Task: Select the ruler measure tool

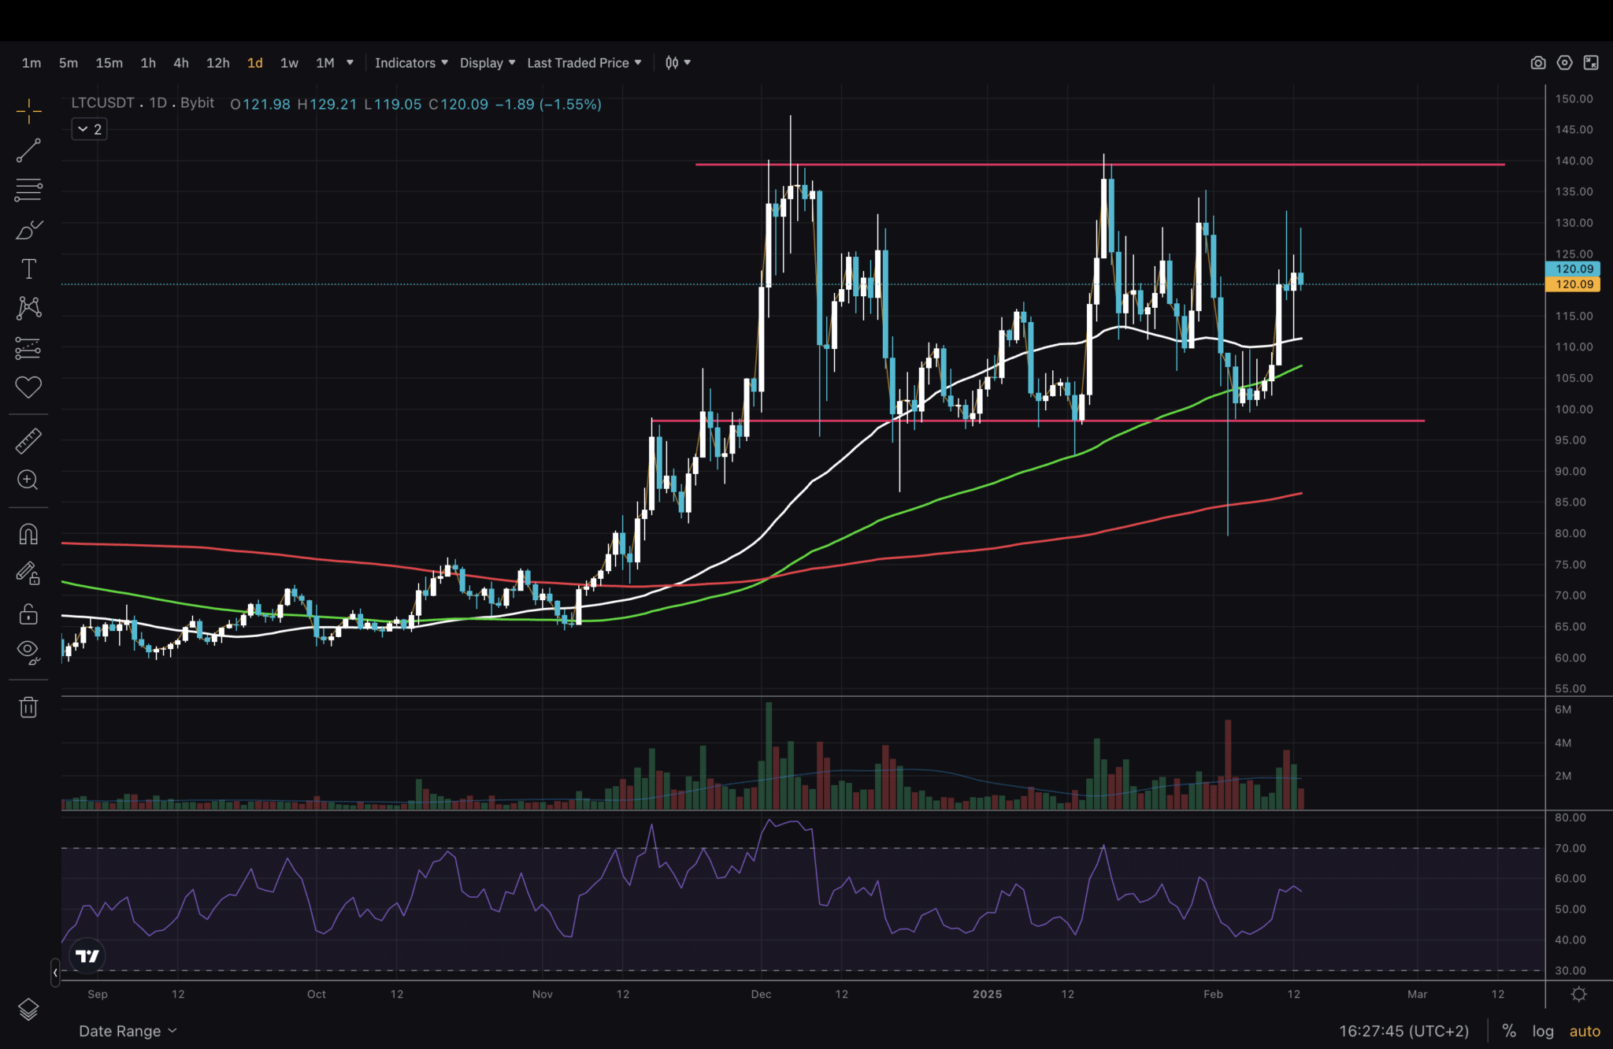Action: coord(28,441)
